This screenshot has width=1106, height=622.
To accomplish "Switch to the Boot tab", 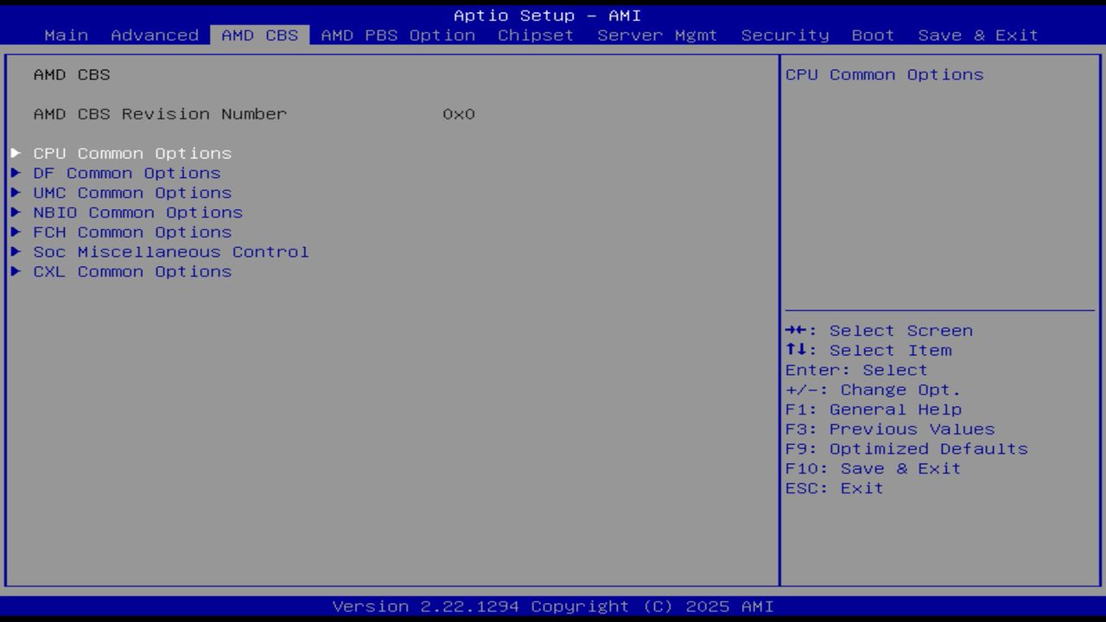I will point(873,35).
